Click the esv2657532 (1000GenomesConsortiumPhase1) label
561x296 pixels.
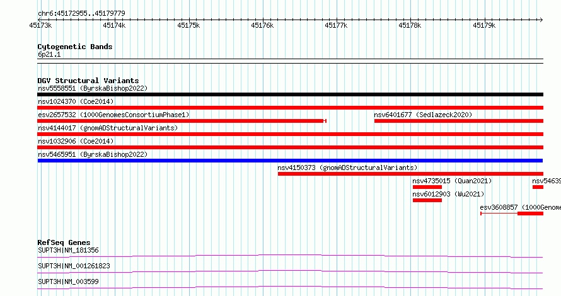[113, 115]
